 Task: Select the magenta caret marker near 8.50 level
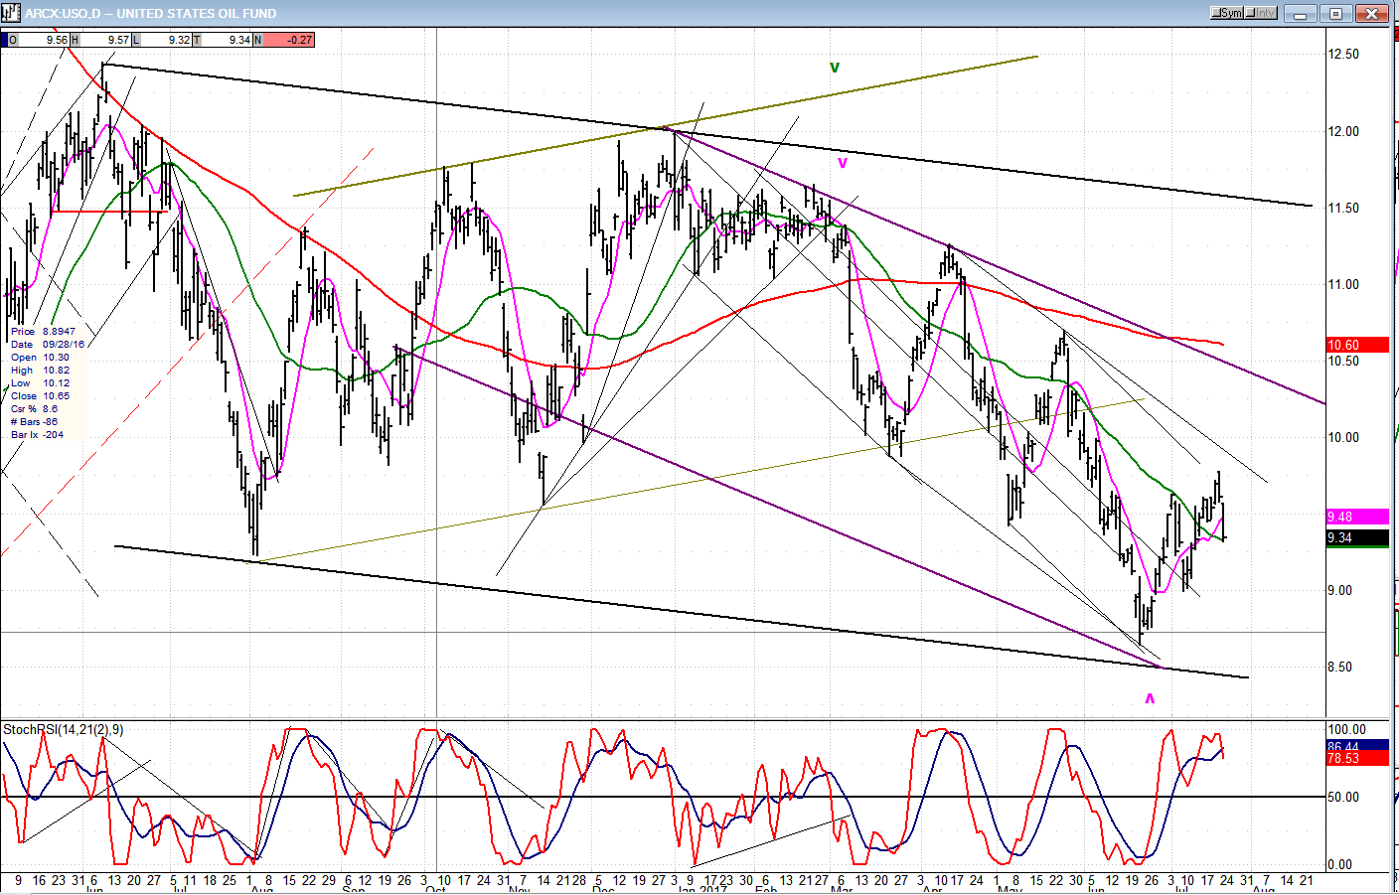pos(1150,698)
